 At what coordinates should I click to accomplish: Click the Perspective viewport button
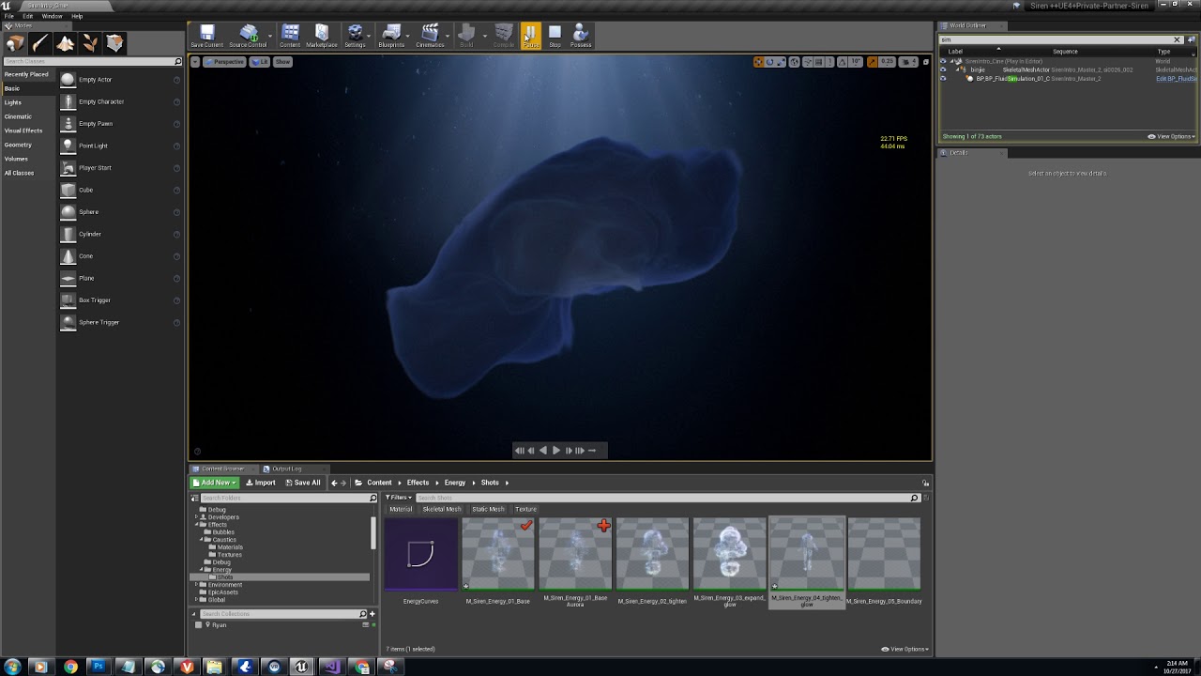[223, 62]
